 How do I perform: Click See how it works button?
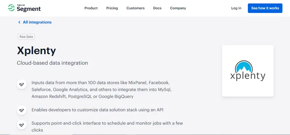[x=265, y=8]
